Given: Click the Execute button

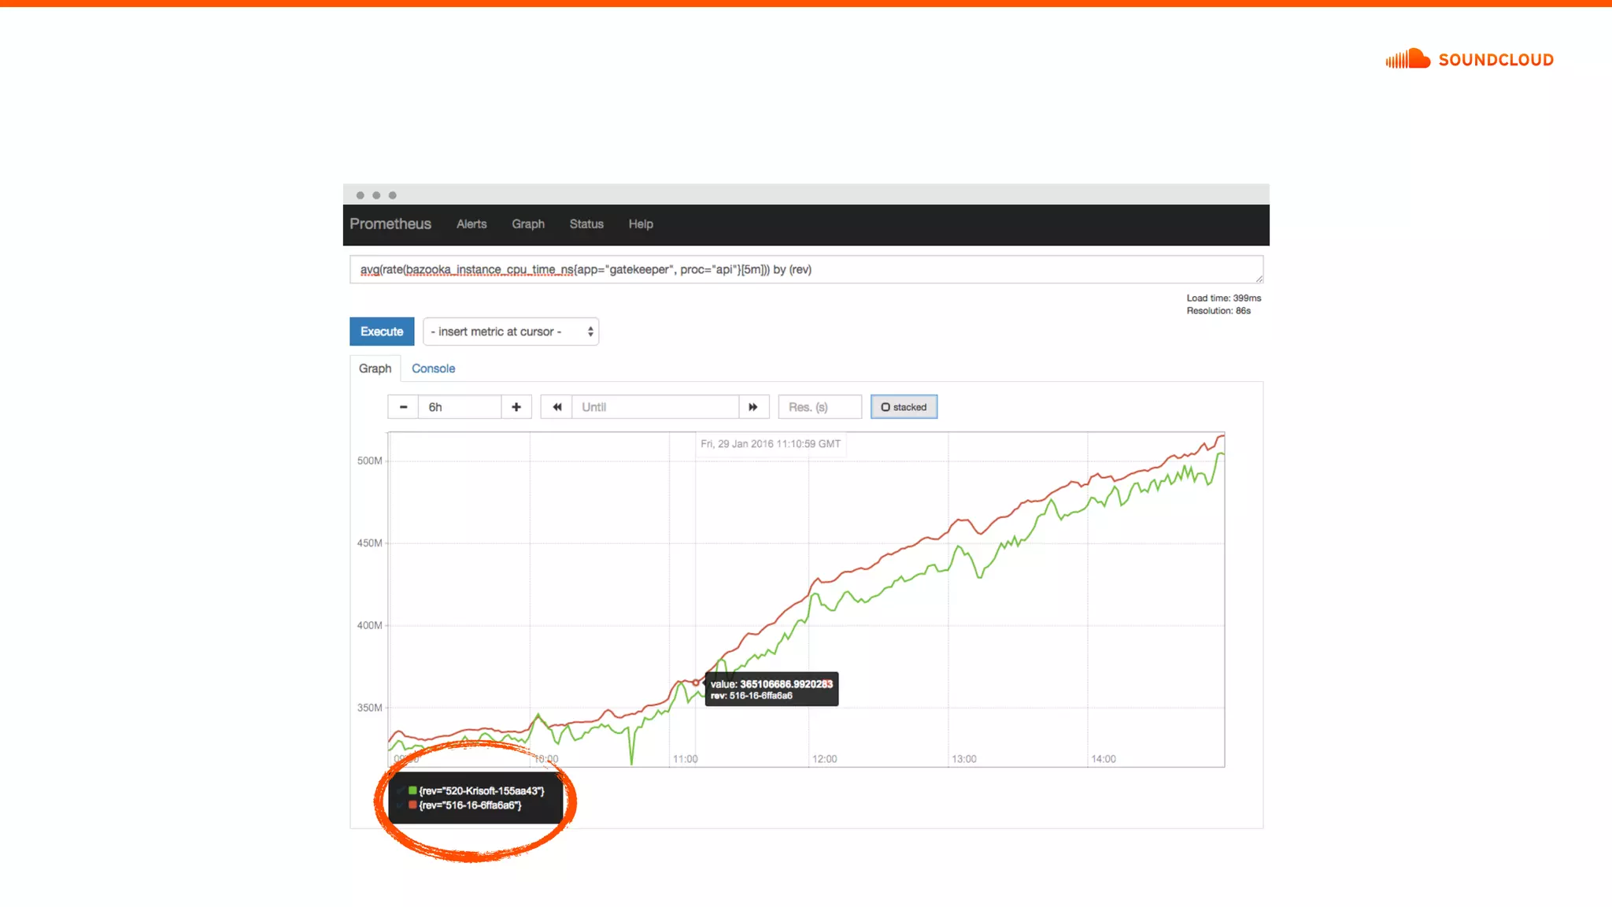Looking at the screenshot, I should pos(382,331).
